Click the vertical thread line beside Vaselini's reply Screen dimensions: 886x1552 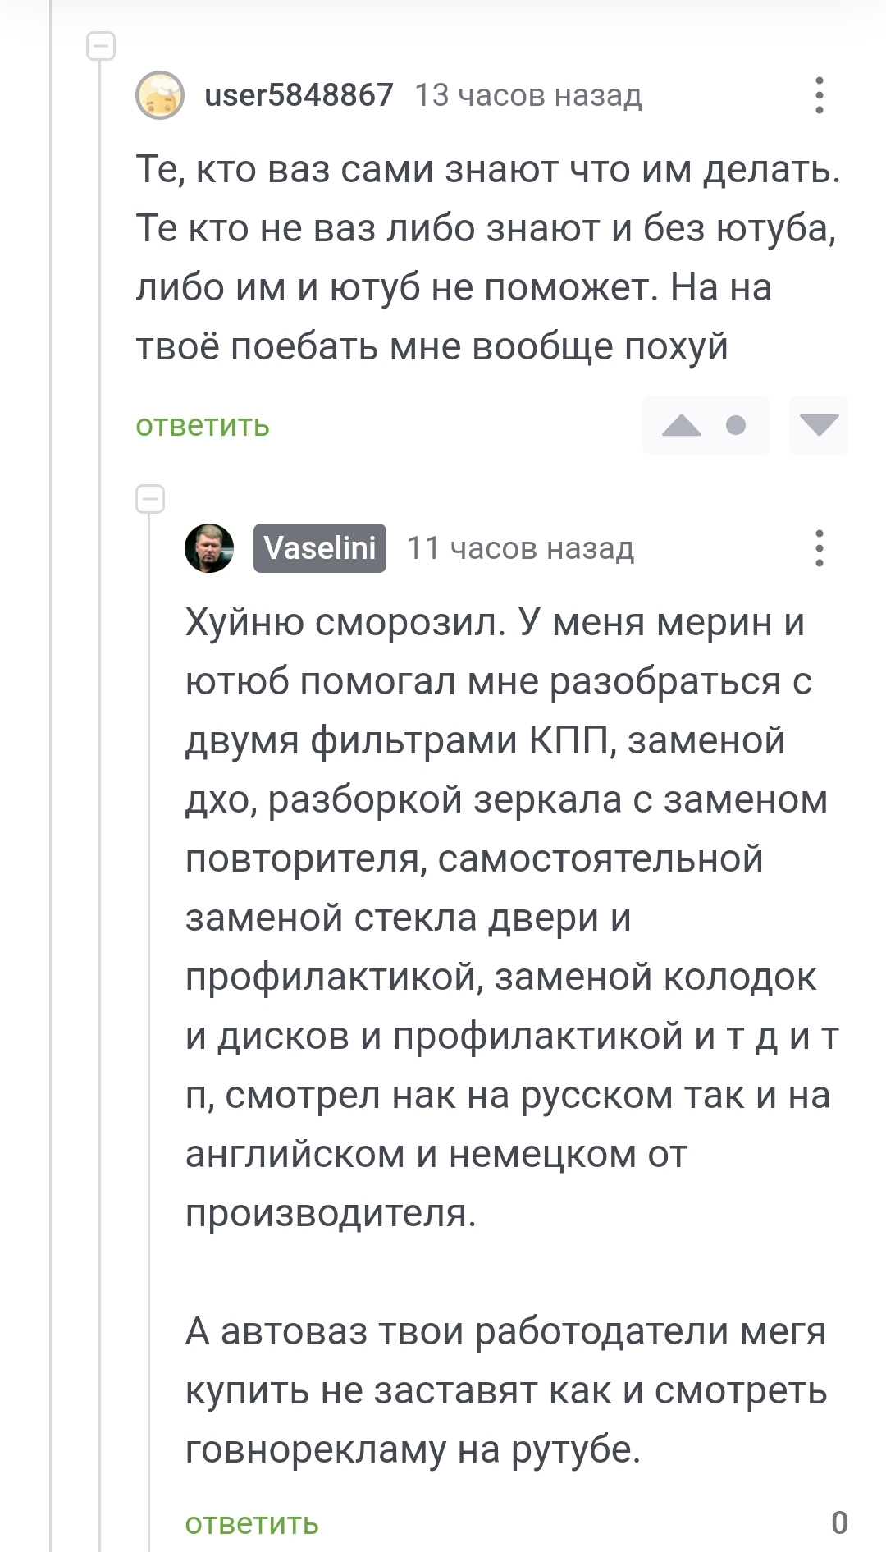150,985
